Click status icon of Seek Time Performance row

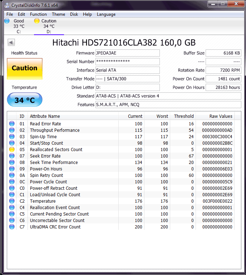tap(12, 162)
